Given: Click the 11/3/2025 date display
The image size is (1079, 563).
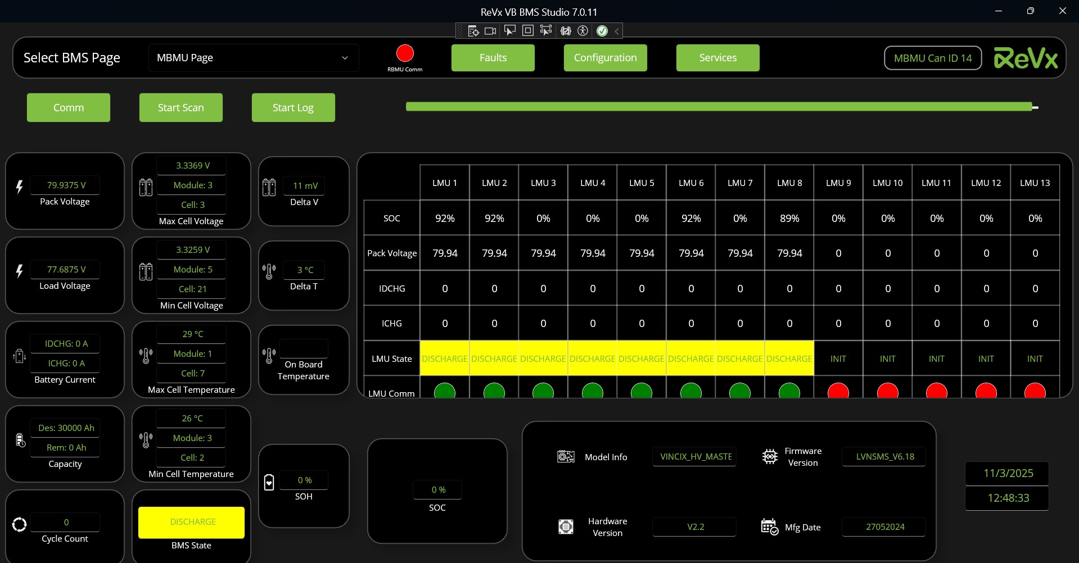Looking at the screenshot, I should point(1008,473).
